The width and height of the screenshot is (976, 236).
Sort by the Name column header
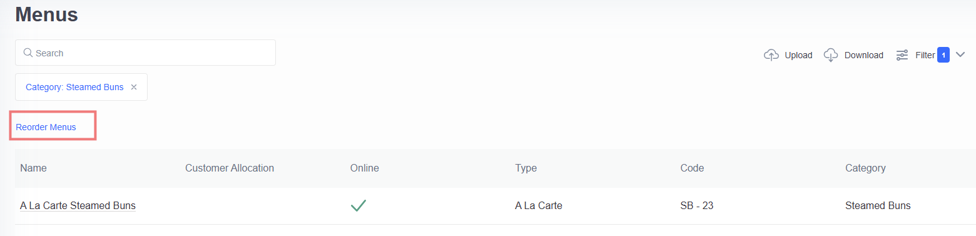[x=33, y=168]
